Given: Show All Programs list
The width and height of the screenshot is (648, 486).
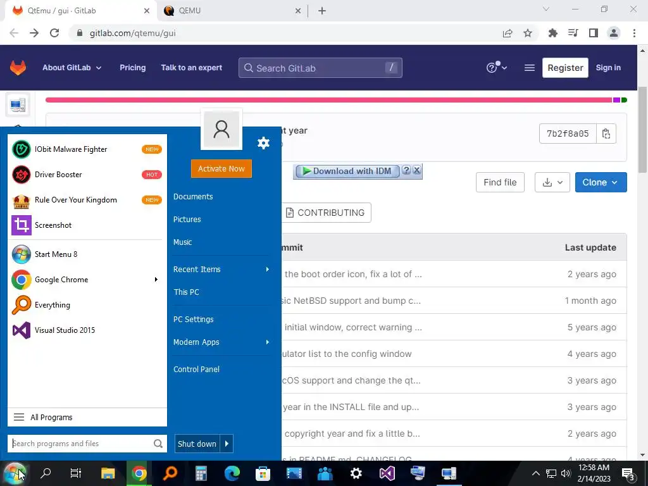Looking at the screenshot, I should [x=87, y=418].
